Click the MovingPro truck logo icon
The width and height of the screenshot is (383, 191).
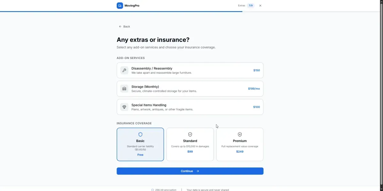click(120, 5)
